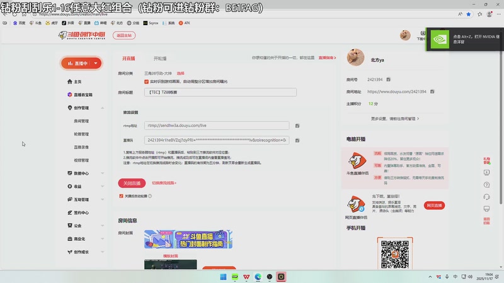504x283 pixels.
Task: Open 视频管理 submenu item
Action: tap(81, 160)
